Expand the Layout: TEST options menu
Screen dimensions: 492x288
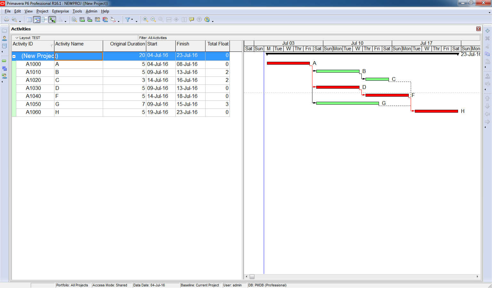(x=17, y=38)
